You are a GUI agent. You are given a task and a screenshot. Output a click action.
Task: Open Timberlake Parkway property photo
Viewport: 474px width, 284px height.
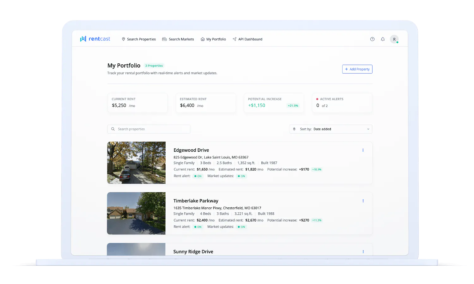coord(136,213)
